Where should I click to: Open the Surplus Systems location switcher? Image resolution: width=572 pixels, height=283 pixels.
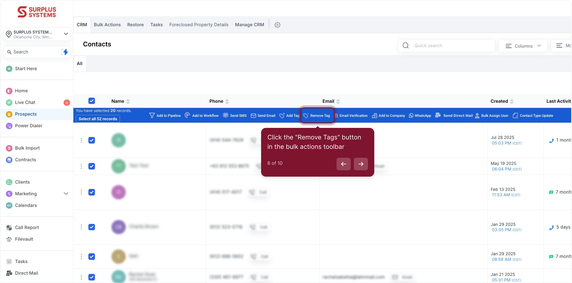(37, 34)
